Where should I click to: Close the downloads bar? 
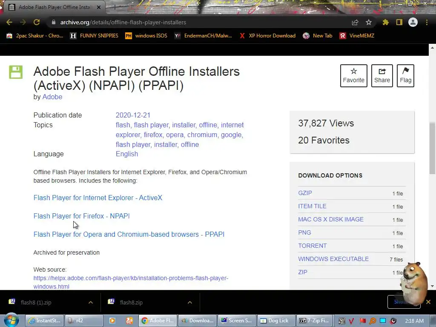(428, 302)
